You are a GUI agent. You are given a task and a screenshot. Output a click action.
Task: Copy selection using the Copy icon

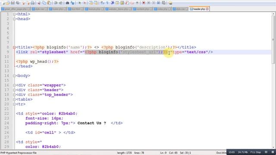44,3
